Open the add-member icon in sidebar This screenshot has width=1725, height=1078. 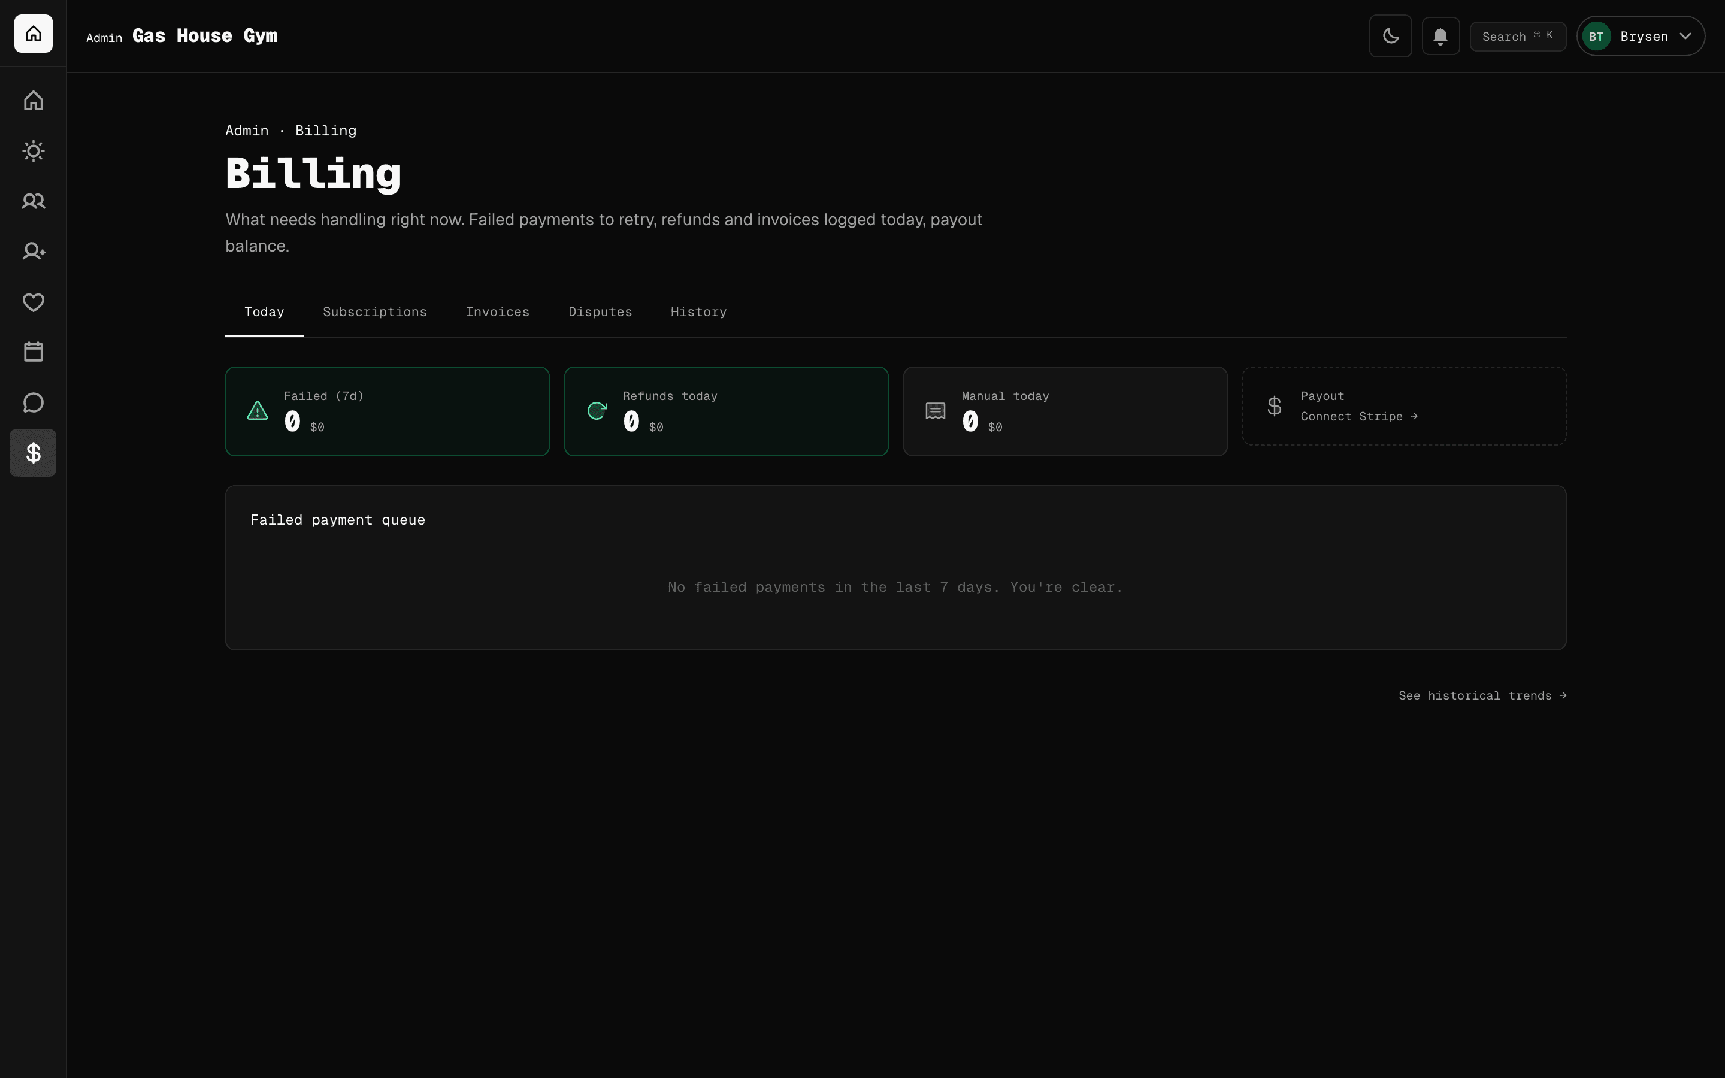click(34, 252)
